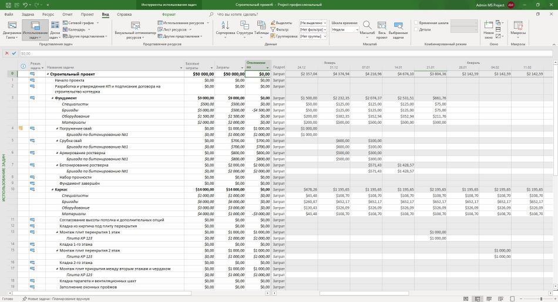The height and width of the screenshot is (302, 558).
Task: Open the Шкала времени dropdown showing Недели
Action: coord(345,29)
